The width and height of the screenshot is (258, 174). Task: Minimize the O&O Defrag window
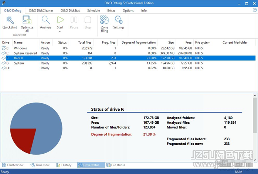coord(239,3)
